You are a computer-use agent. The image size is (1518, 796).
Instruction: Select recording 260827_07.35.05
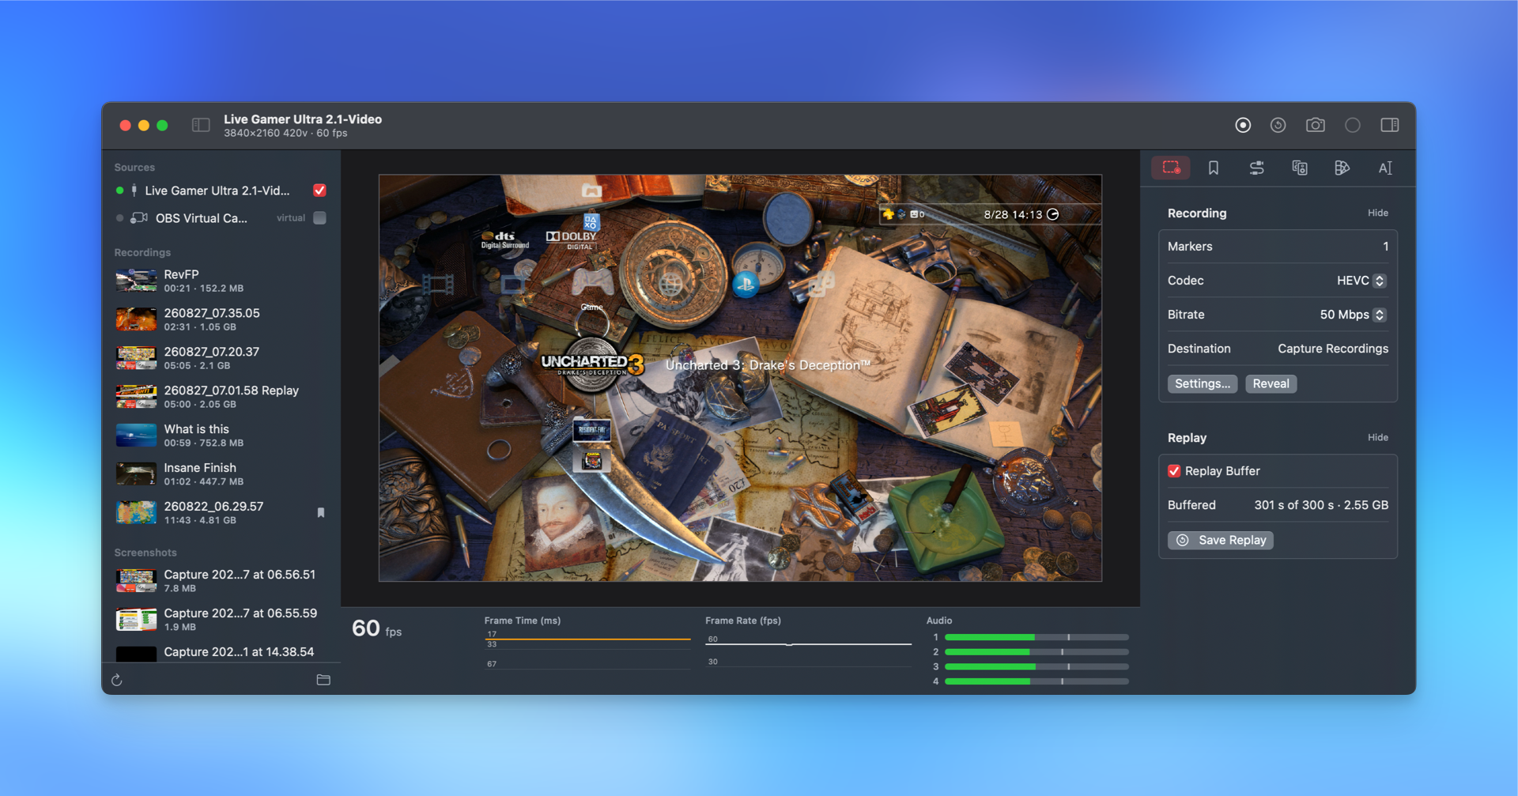pyautogui.click(x=221, y=319)
